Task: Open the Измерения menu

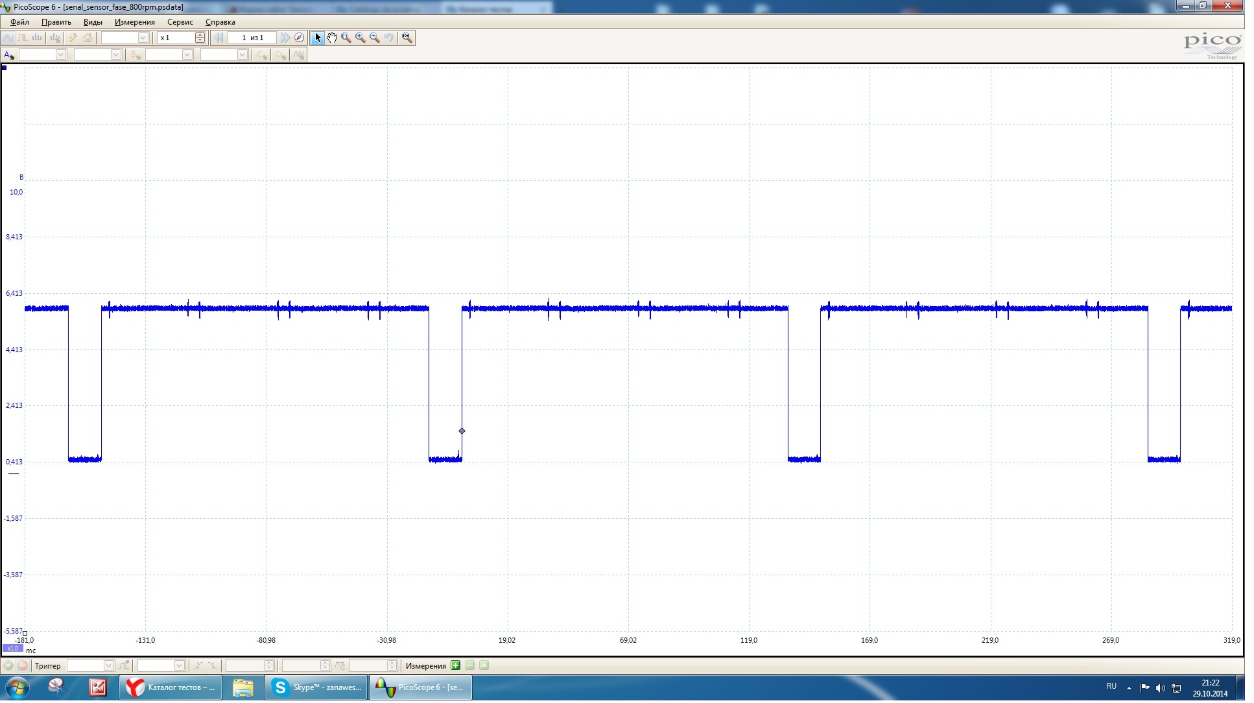Action: (x=135, y=22)
